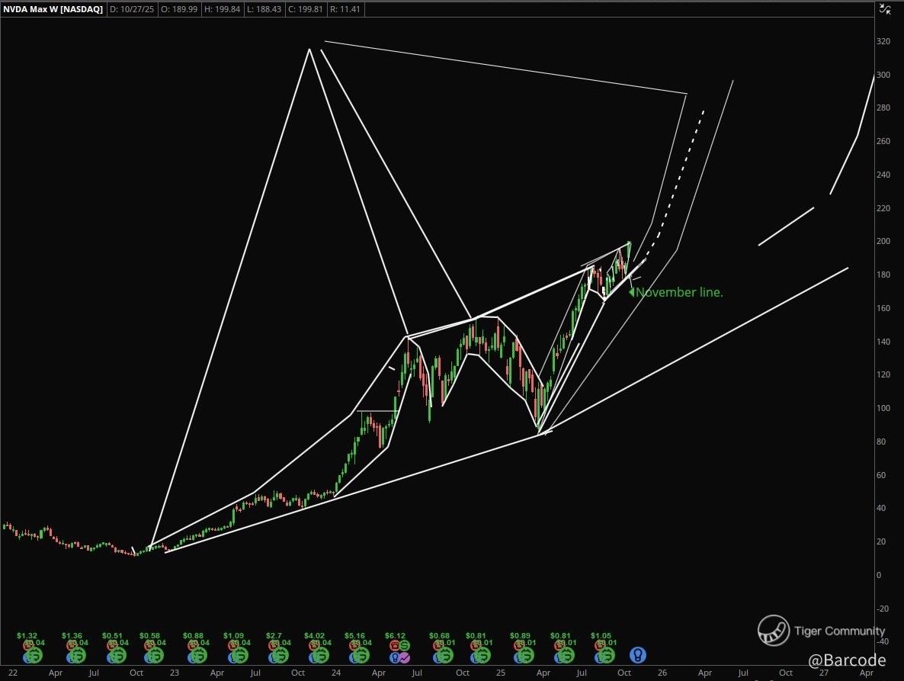Click the green dollar earnings icon under $0.58

(x=155, y=656)
